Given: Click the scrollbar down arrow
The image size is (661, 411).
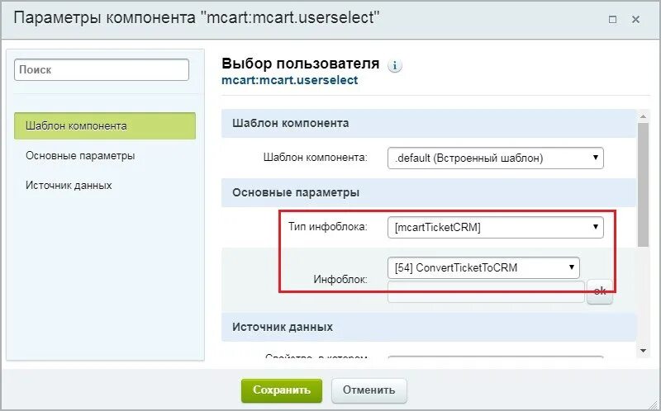Looking at the screenshot, I should (x=644, y=351).
